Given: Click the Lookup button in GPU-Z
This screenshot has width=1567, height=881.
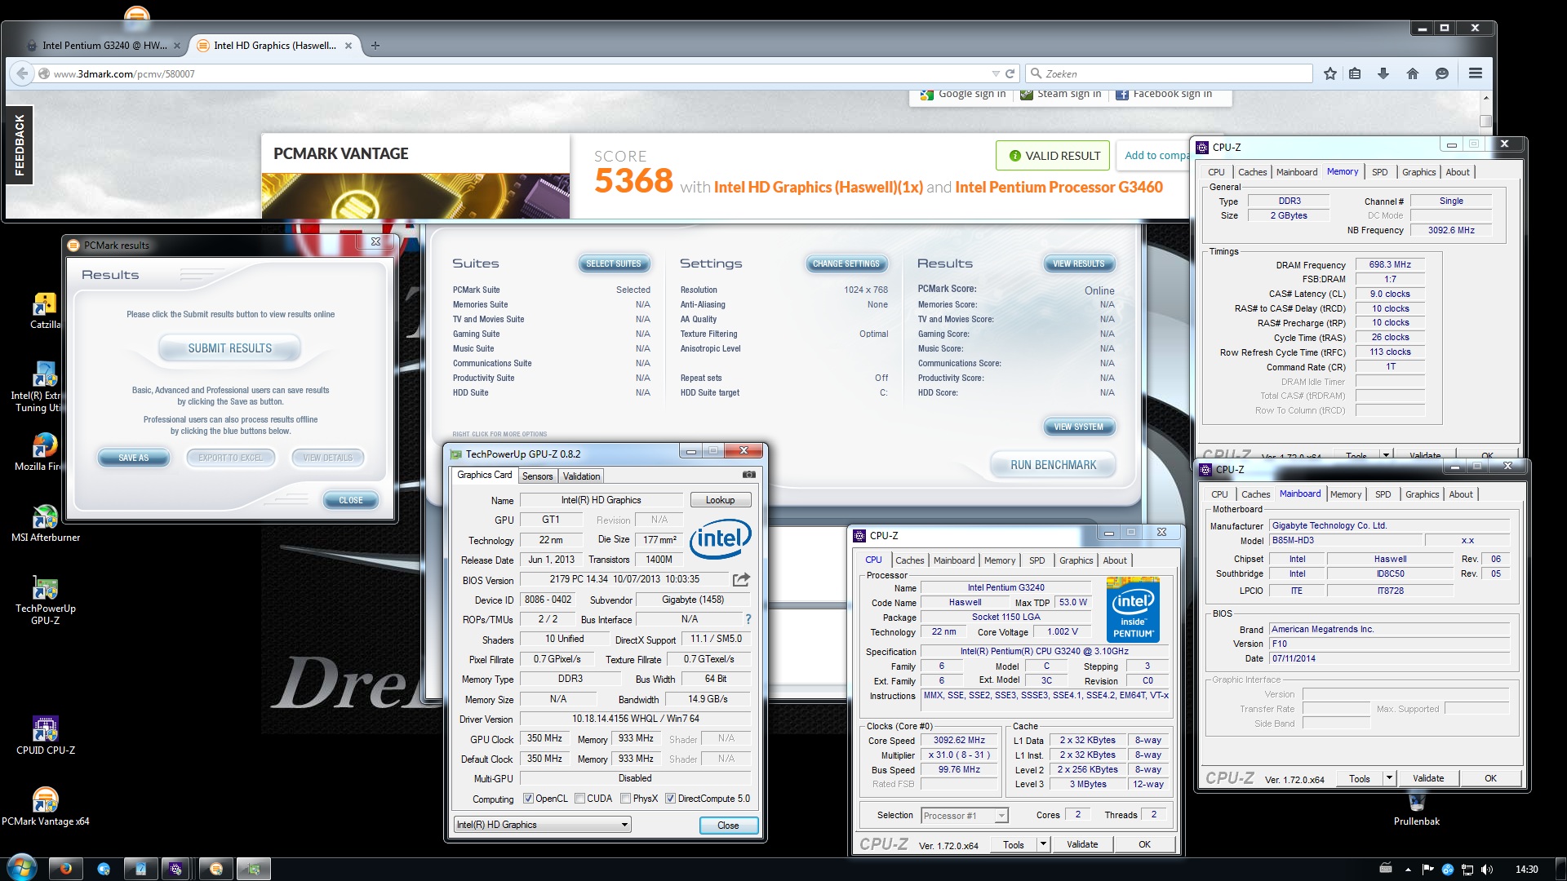Looking at the screenshot, I should click(720, 500).
